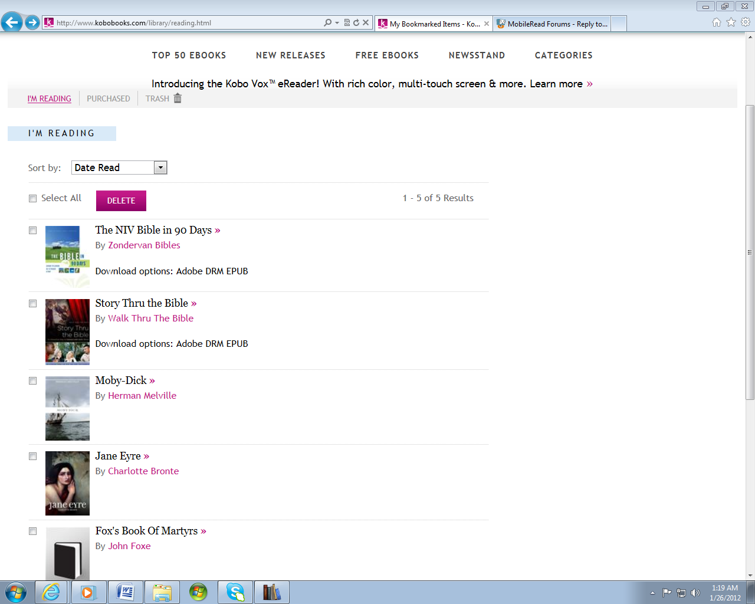755x604 pixels.
Task: Switch to the I'm Reading tab
Action: point(50,99)
